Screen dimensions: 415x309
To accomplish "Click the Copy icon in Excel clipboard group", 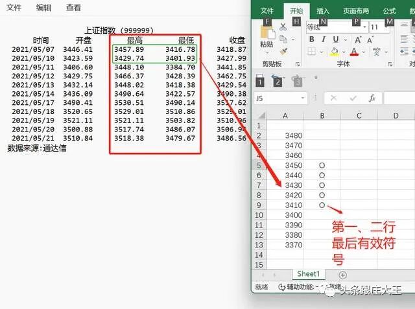I will (x=283, y=39).
